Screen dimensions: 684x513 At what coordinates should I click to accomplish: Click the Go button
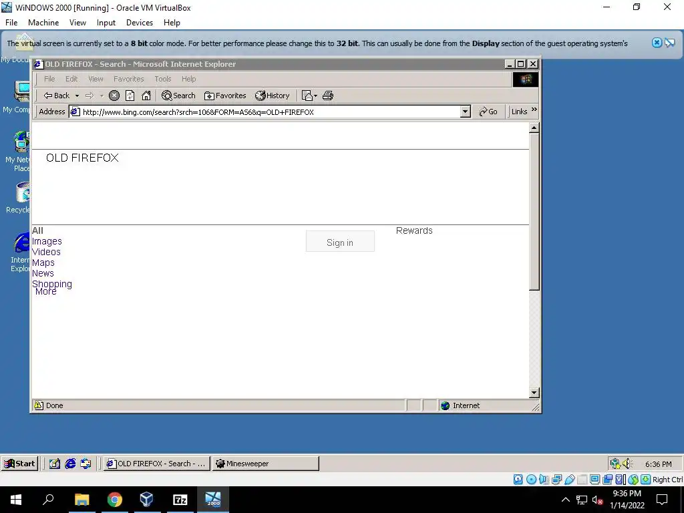pos(488,112)
